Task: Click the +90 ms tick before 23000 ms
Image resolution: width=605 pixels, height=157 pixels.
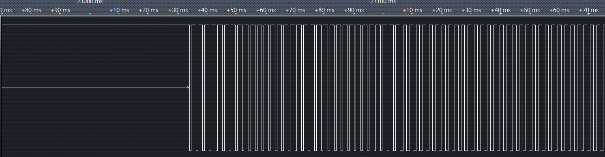Action: click(x=60, y=10)
